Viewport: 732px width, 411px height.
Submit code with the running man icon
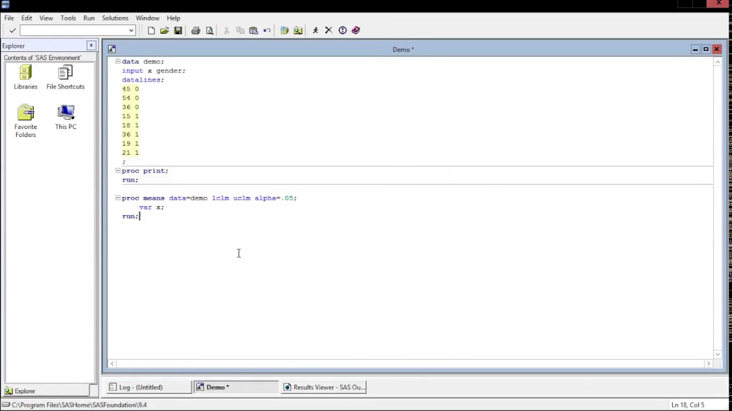(x=315, y=30)
